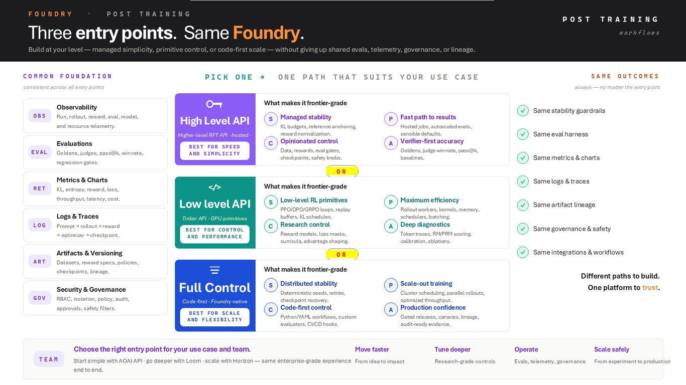This screenshot has width=686, height=385.
Task: Click the checkmark next to Same stability guardrails
Action: click(523, 111)
